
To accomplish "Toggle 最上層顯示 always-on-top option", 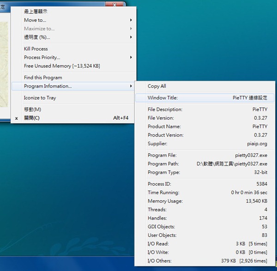I will 36,11.
